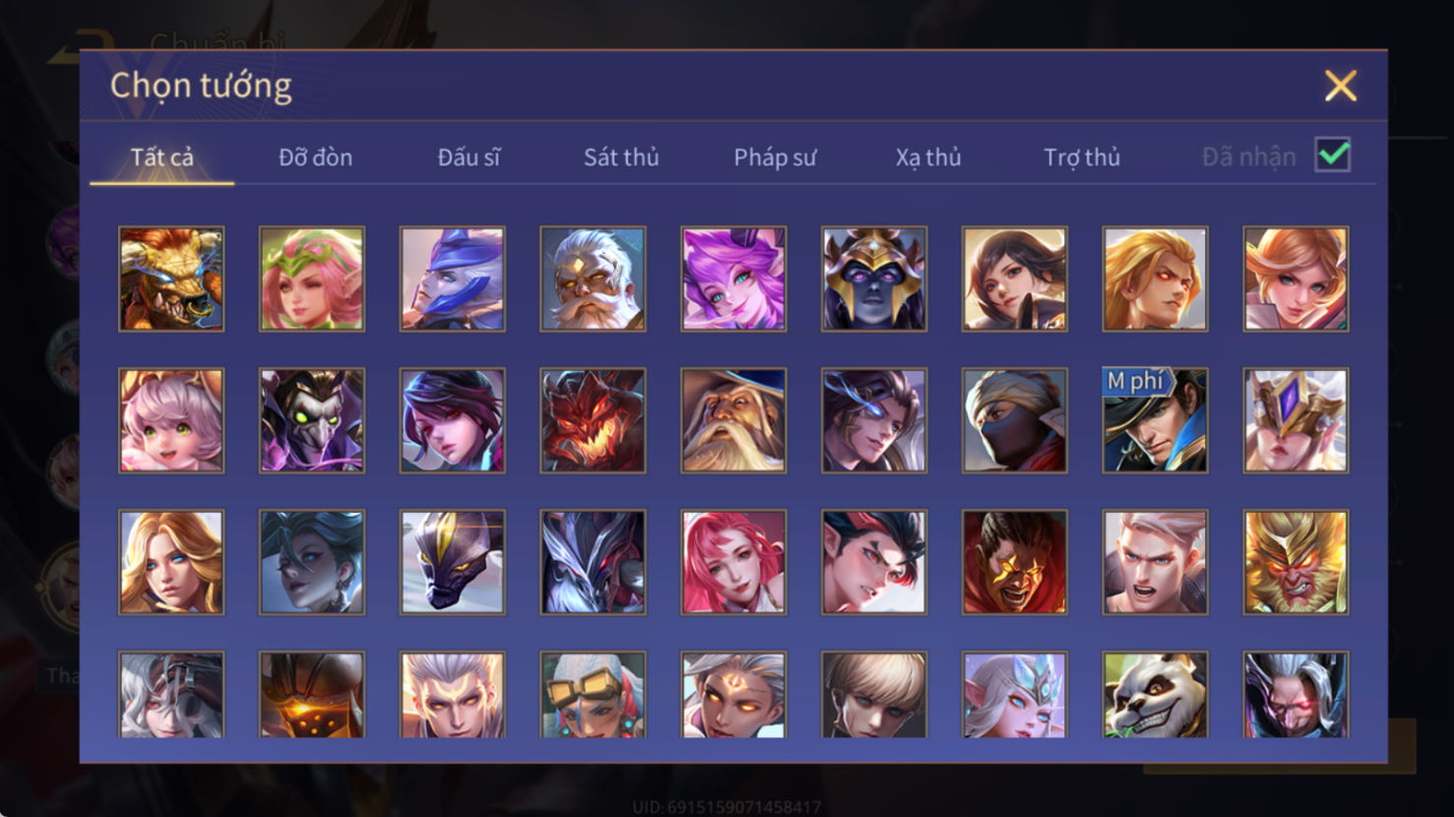1454x817 pixels.
Task: Select the golden bull hero portrait
Action: click(171, 279)
